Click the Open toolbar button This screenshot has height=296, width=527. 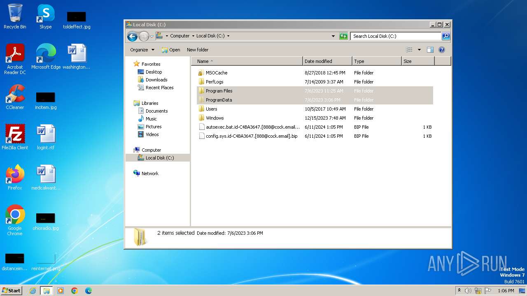coord(171,50)
